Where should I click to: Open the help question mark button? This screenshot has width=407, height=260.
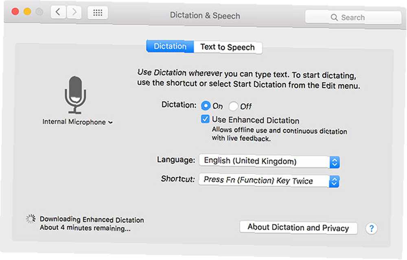(x=371, y=229)
